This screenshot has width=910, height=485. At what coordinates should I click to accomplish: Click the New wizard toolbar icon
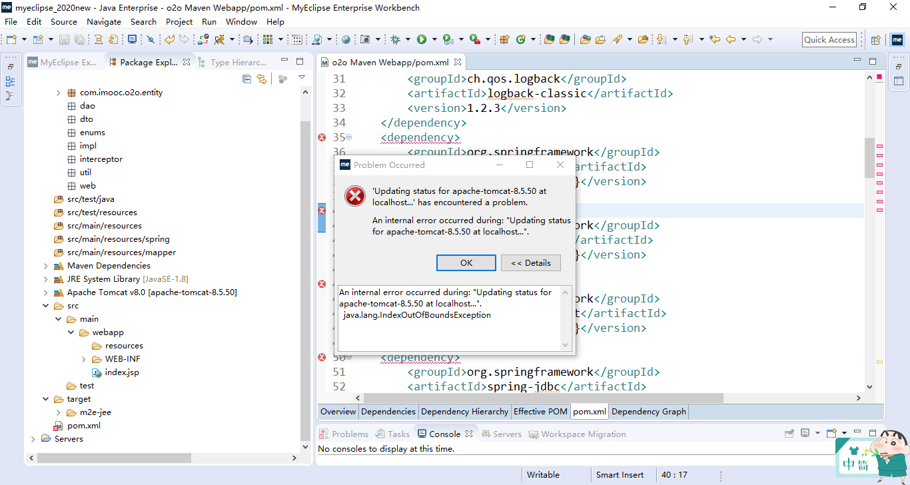click(x=11, y=39)
